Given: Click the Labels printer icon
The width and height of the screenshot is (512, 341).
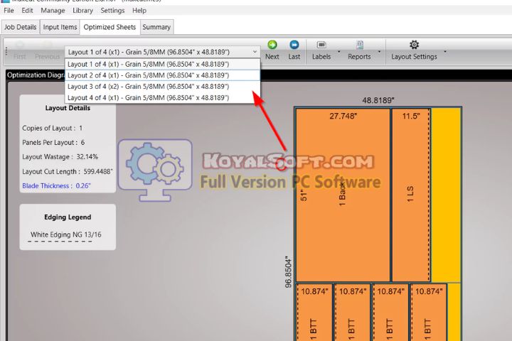Looking at the screenshot, I should [321, 45].
